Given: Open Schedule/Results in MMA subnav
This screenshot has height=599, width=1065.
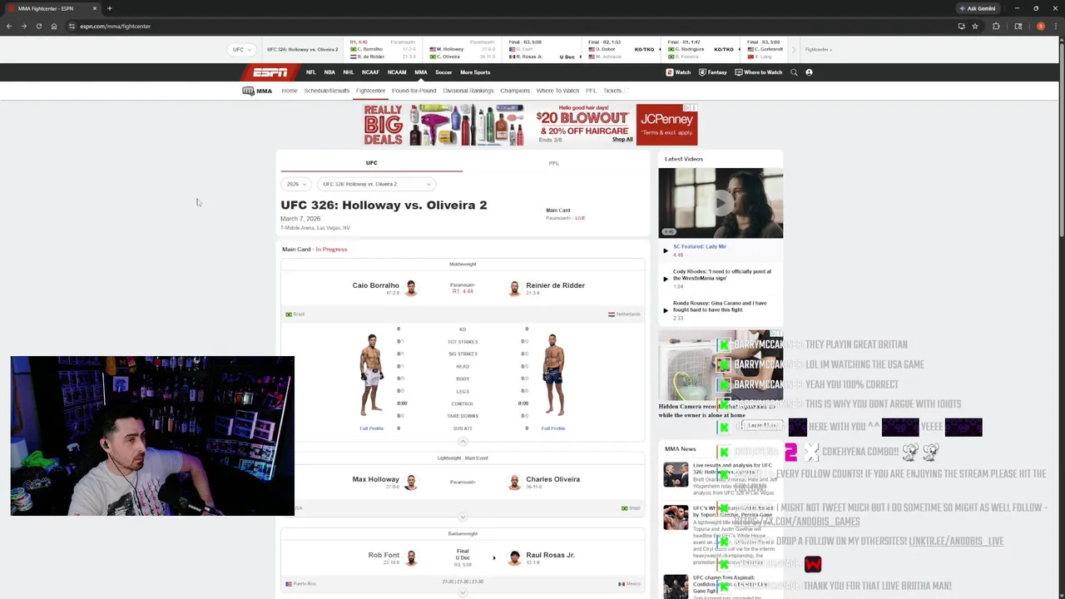Looking at the screenshot, I should tap(326, 91).
